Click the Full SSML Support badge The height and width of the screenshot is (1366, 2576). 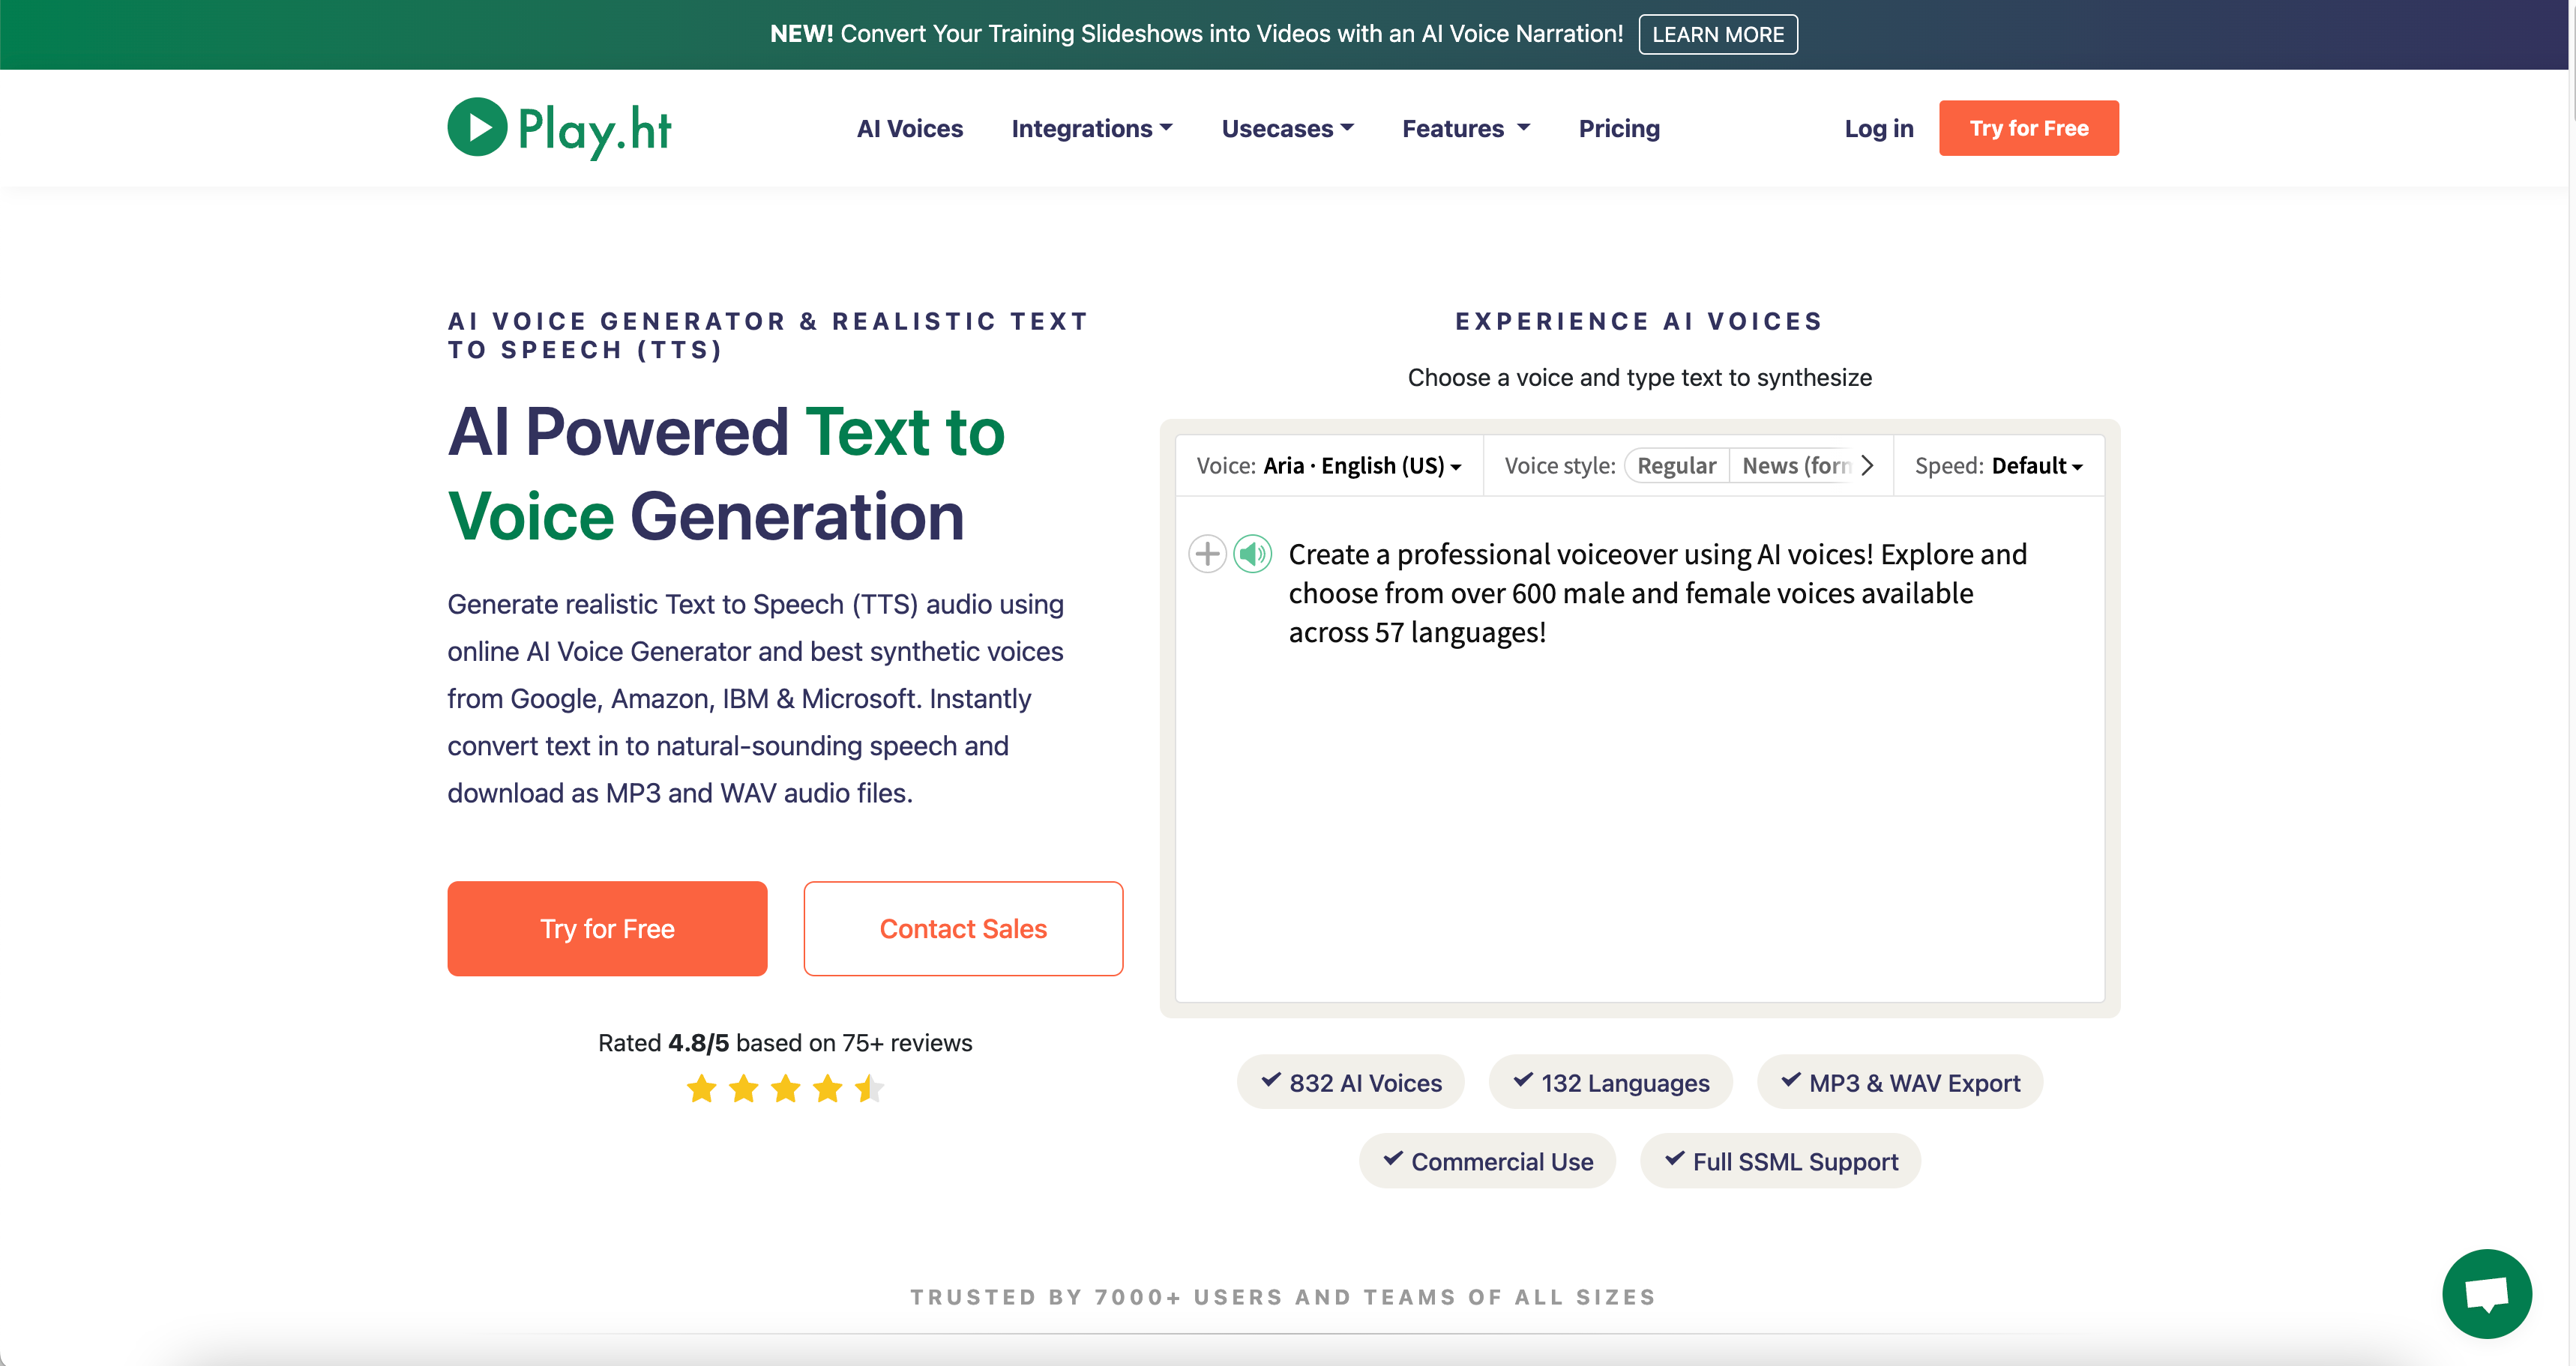click(x=1780, y=1161)
